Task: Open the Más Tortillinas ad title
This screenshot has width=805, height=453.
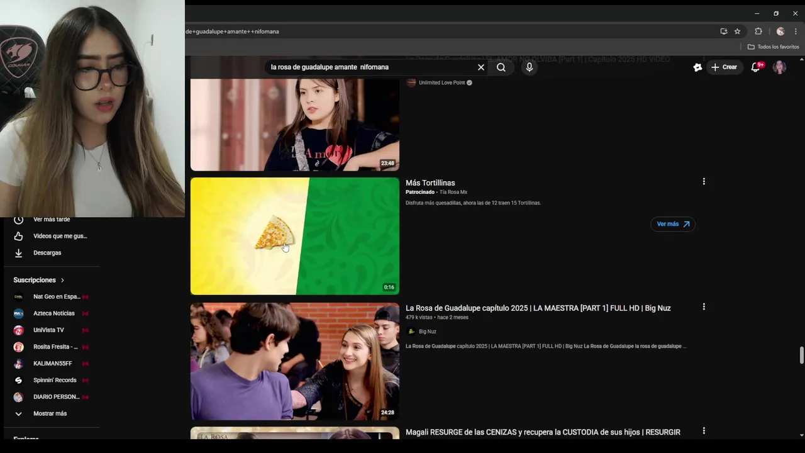Action: click(430, 182)
